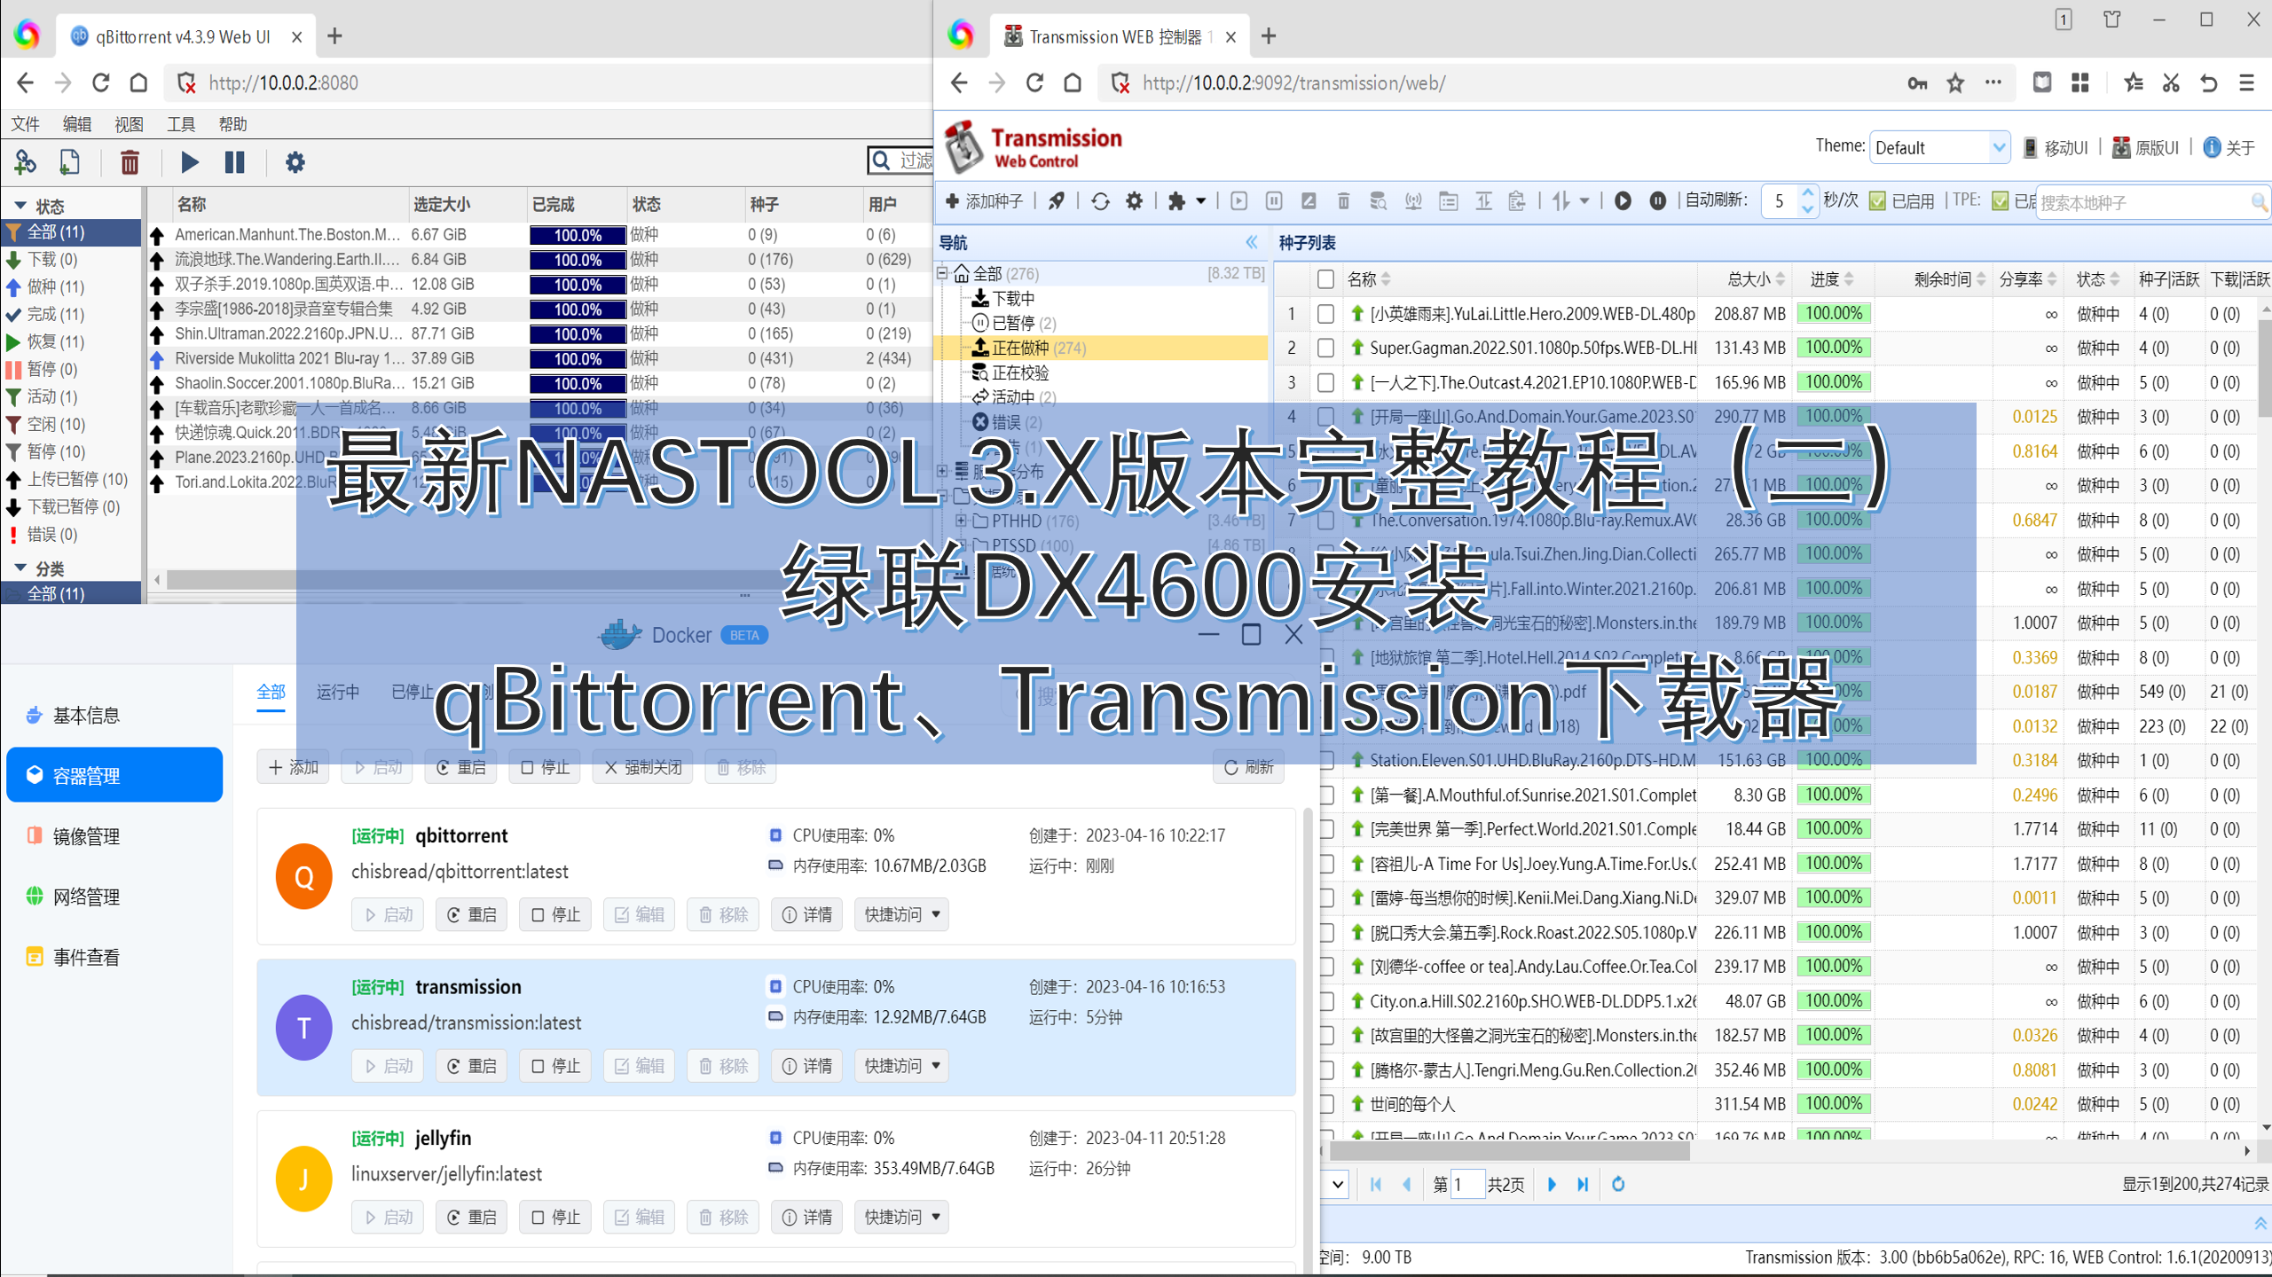
Task: Open qBittorrent 工具 menu
Action: (181, 124)
